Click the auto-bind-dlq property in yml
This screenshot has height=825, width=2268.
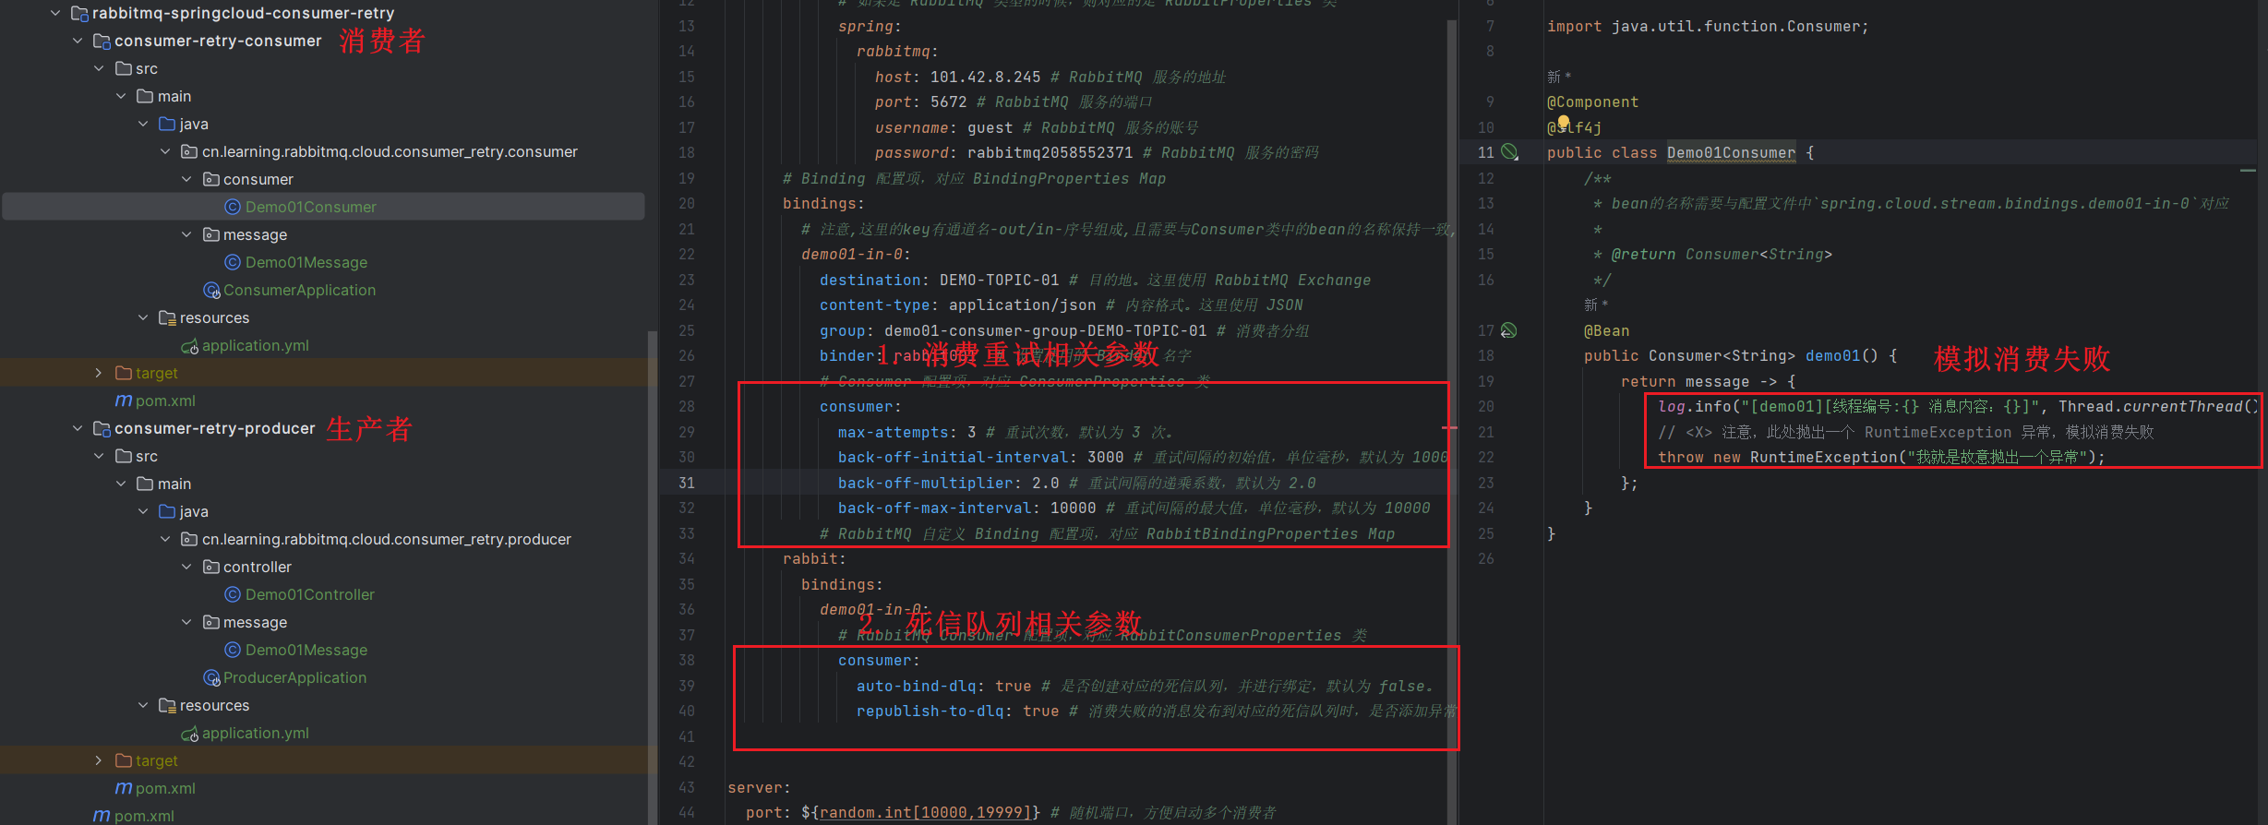[916, 686]
